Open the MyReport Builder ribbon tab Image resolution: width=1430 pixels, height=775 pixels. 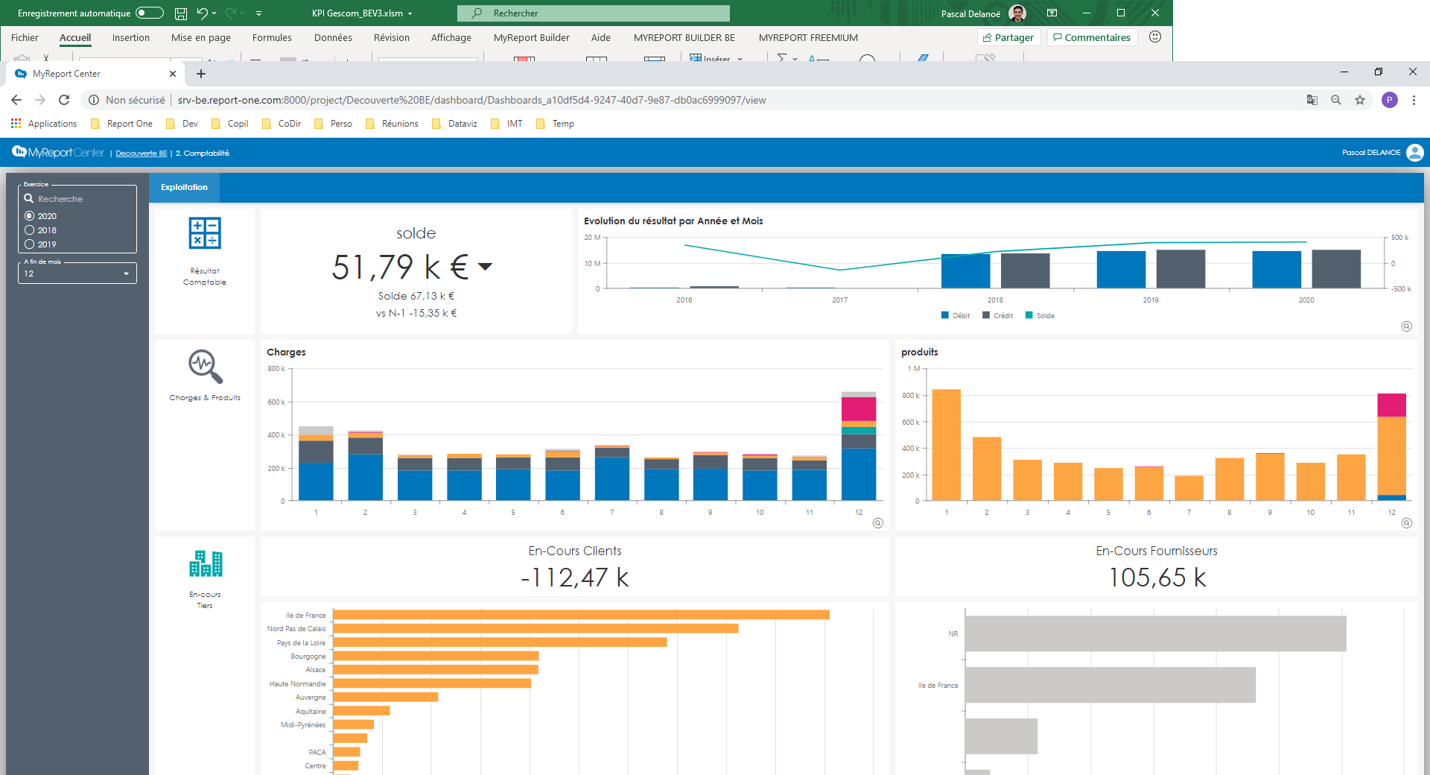(532, 38)
